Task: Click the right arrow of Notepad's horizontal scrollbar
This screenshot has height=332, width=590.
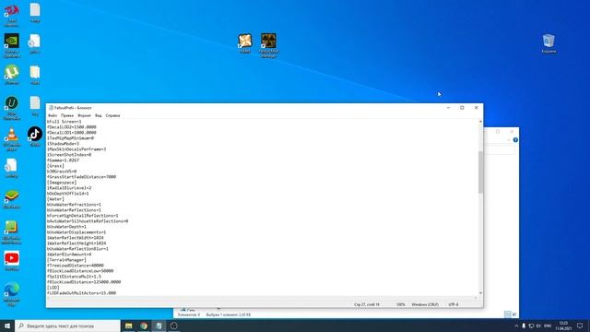Action: tap(476, 298)
